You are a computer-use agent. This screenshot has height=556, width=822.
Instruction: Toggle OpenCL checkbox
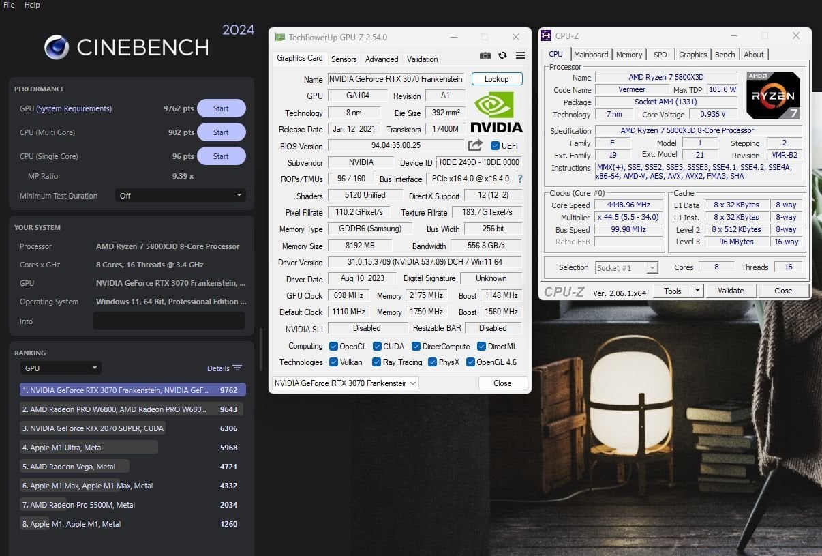click(x=333, y=346)
